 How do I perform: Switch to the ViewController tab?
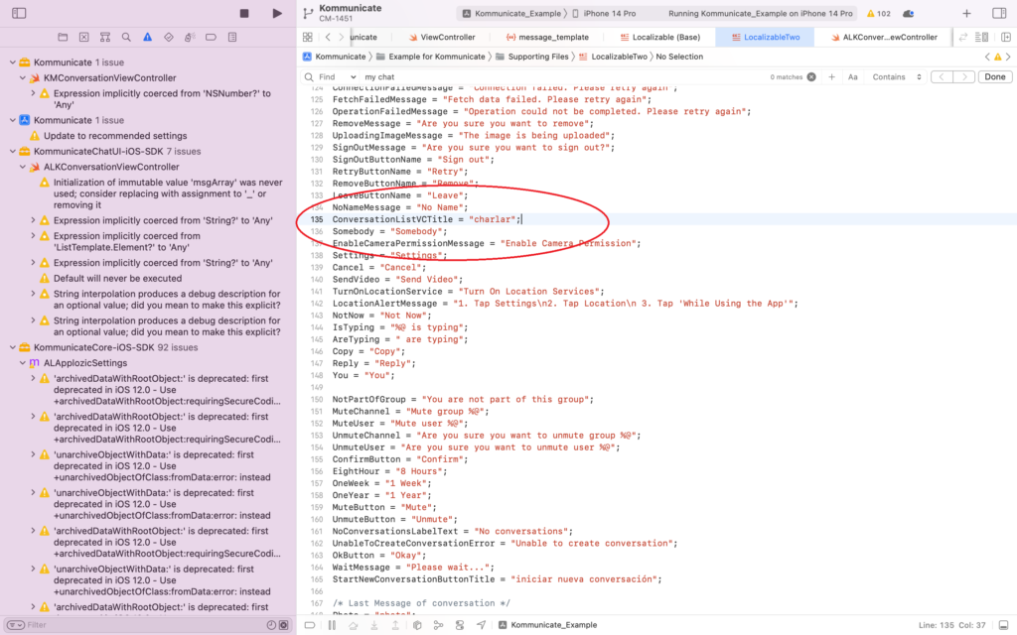[x=441, y=37]
